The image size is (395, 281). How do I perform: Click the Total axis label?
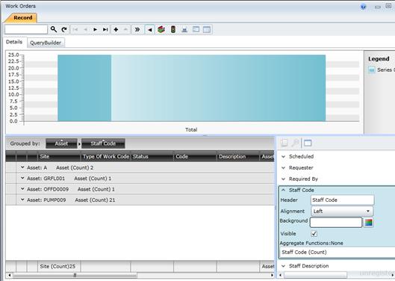point(191,129)
